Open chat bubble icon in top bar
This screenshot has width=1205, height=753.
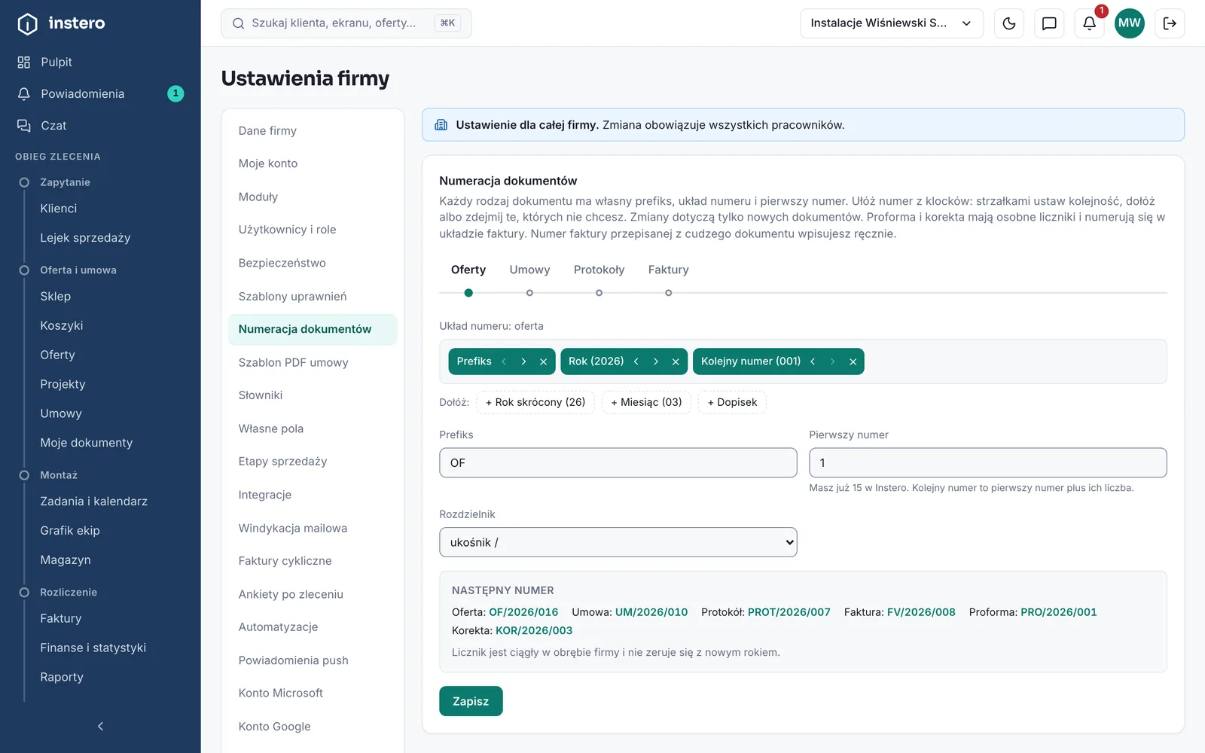coord(1049,23)
